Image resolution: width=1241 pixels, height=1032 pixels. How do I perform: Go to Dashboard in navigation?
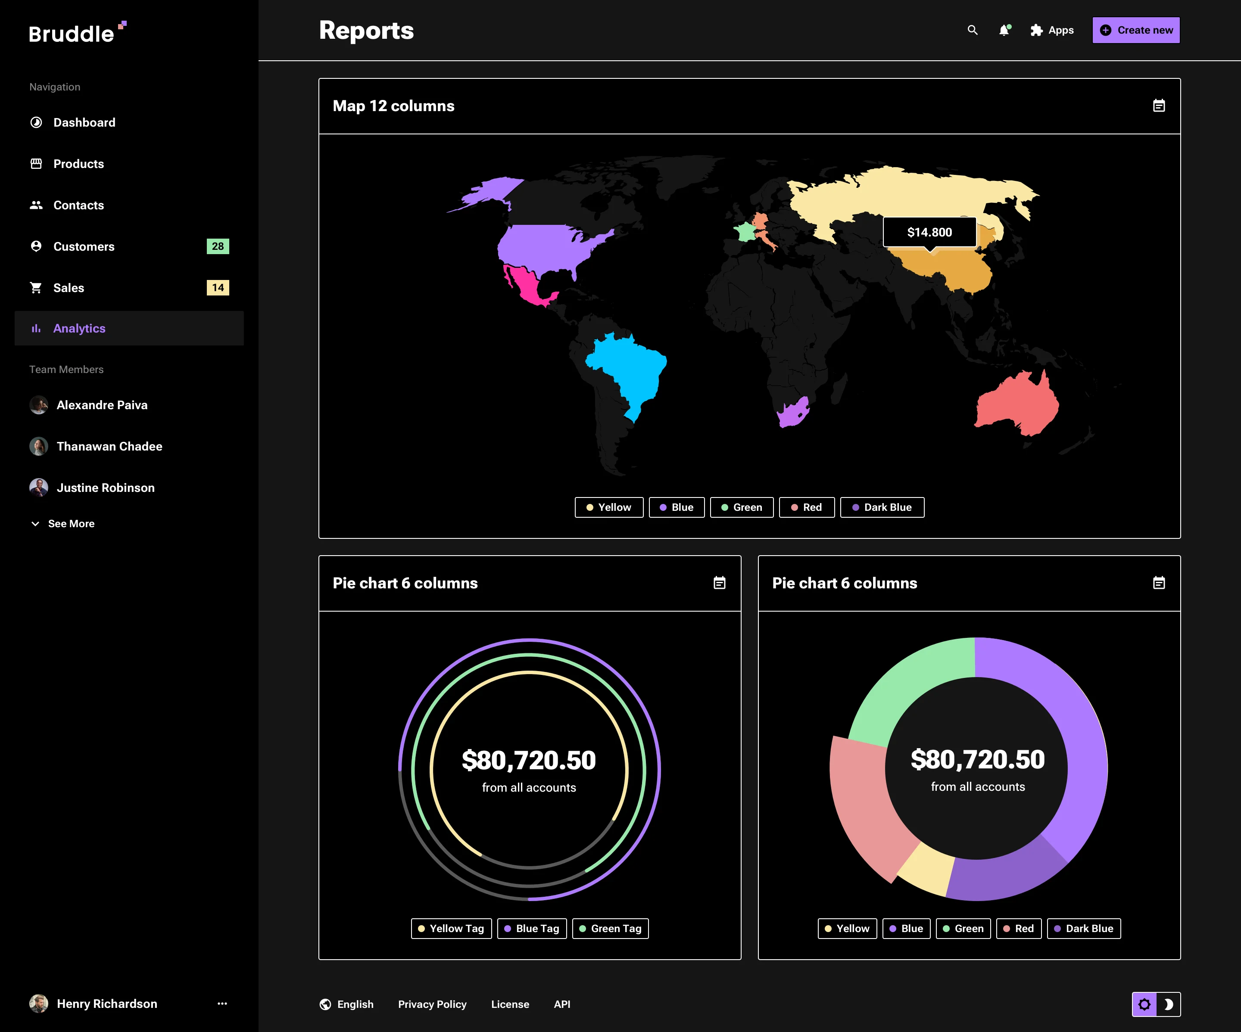(x=84, y=122)
